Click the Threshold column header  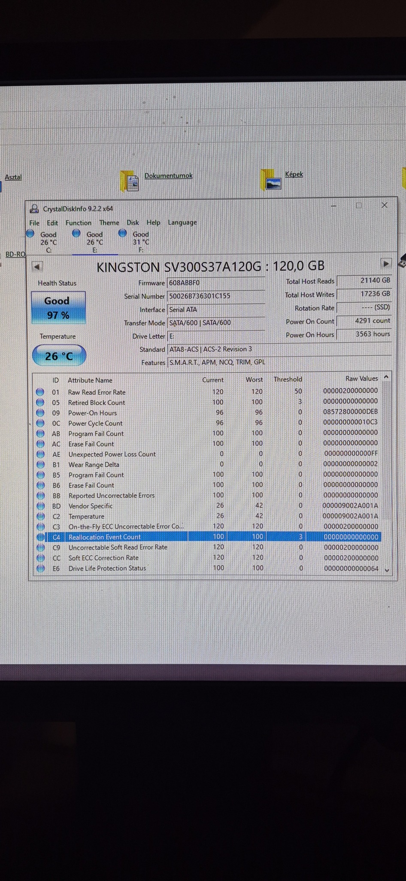click(288, 379)
